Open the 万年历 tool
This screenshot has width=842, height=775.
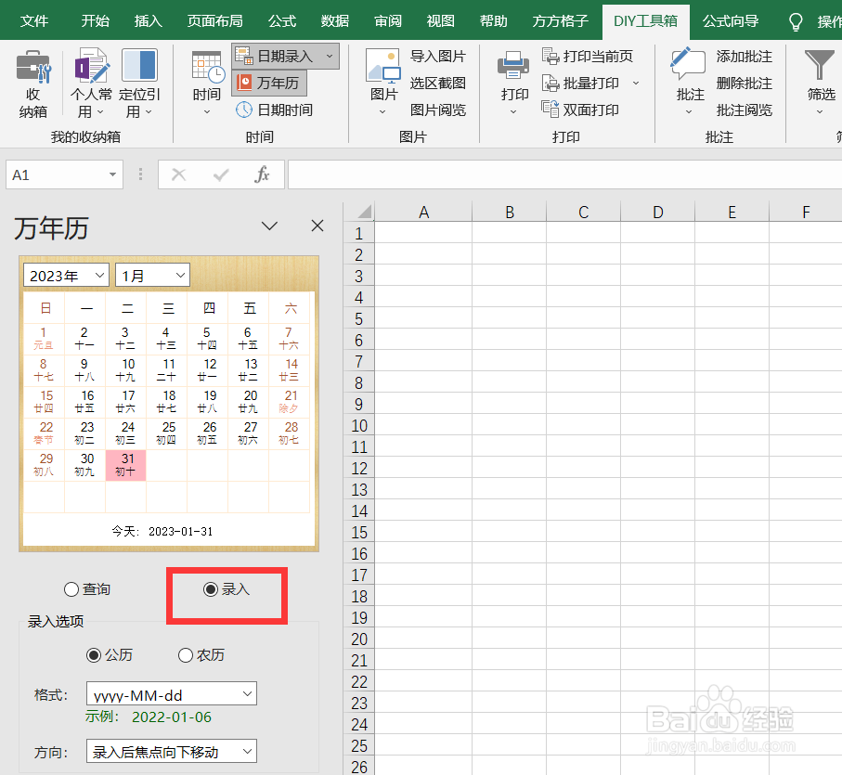tap(268, 83)
